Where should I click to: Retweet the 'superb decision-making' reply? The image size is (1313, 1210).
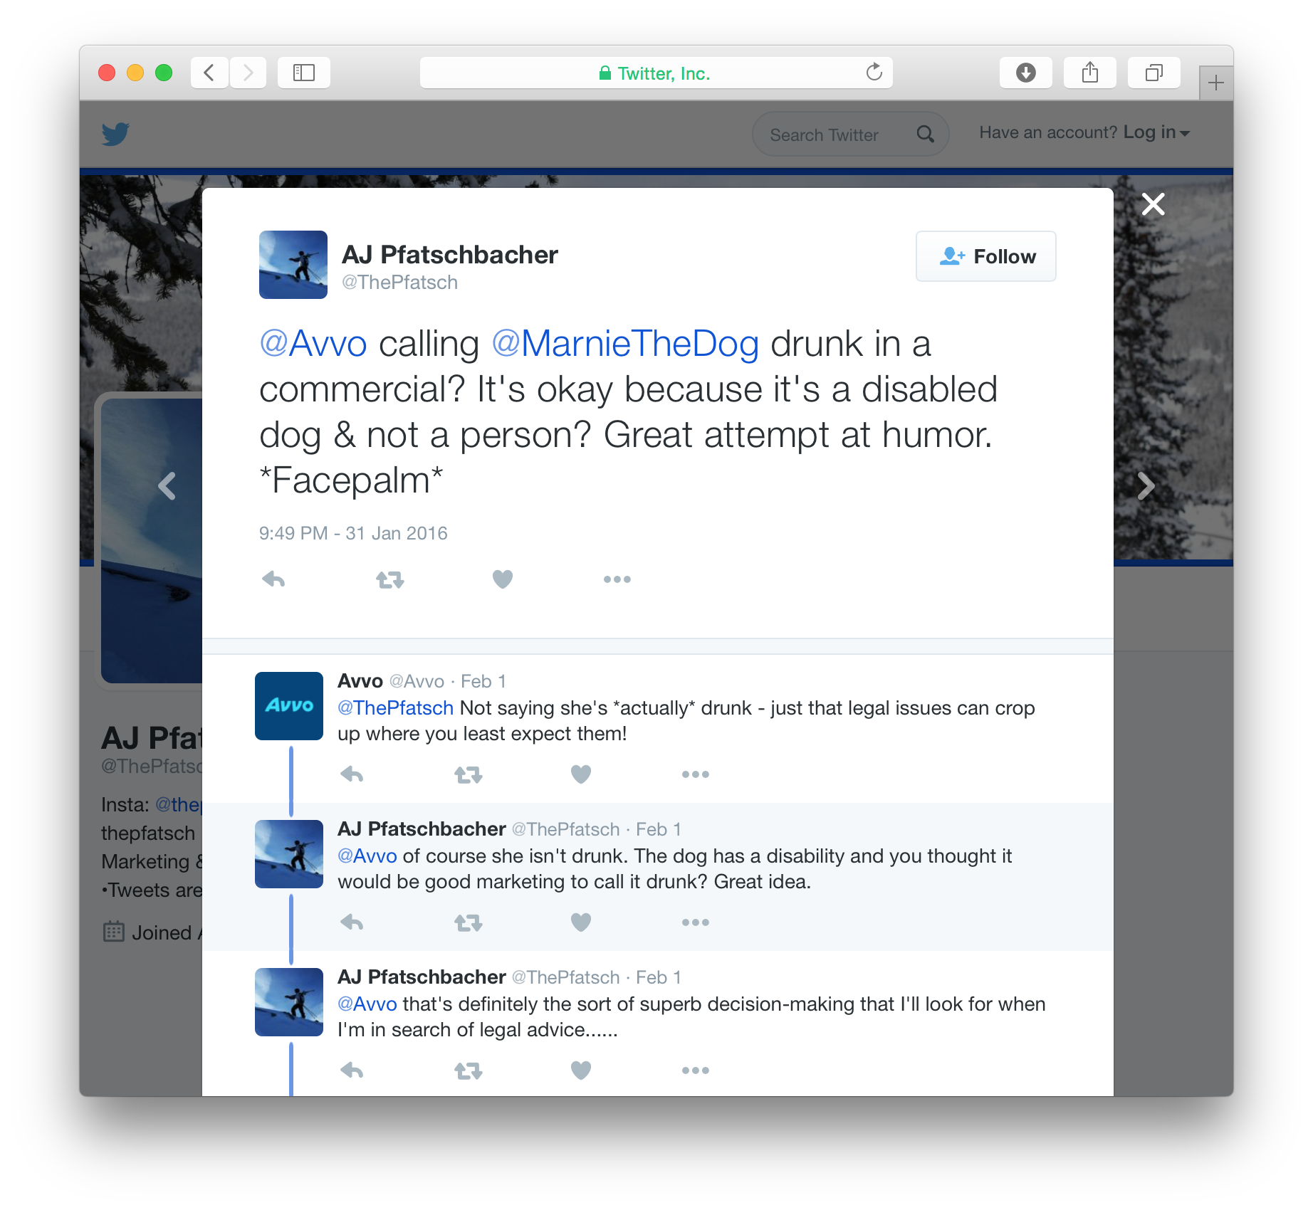tap(469, 1070)
